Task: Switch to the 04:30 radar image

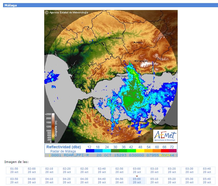Action: pos(84,180)
